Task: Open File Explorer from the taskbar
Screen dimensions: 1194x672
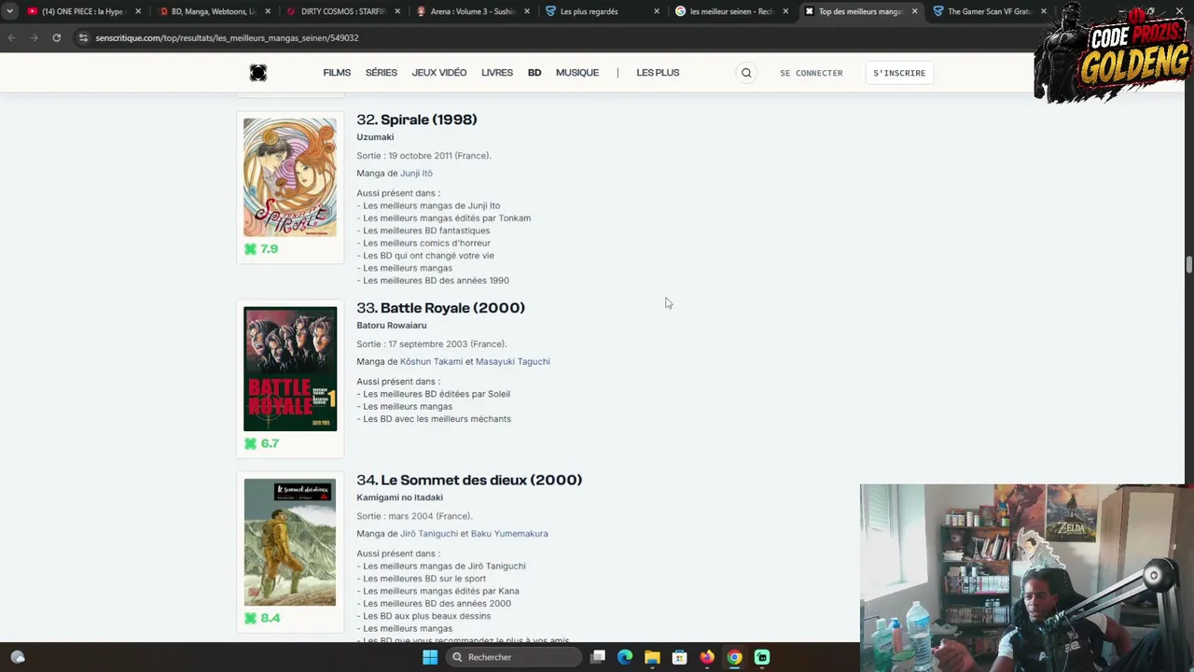Action: click(x=652, y=657)
